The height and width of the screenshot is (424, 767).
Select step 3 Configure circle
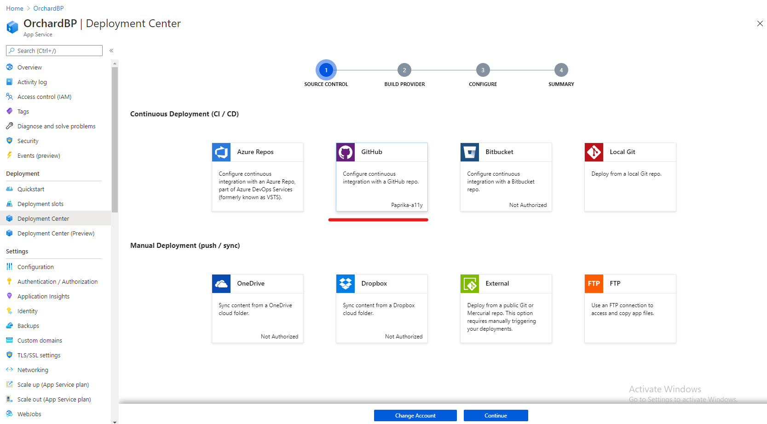point(483,70)
